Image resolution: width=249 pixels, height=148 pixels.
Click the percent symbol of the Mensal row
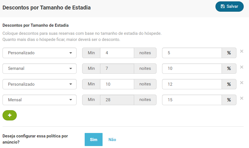click(229, 100)
